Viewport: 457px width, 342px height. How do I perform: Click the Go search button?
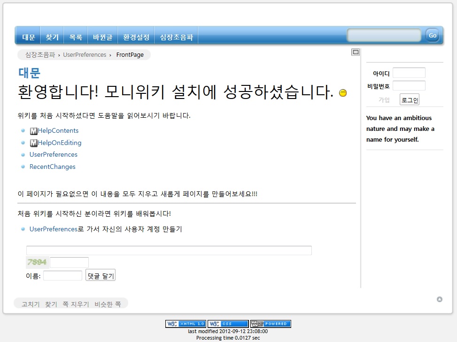[432, 36]
